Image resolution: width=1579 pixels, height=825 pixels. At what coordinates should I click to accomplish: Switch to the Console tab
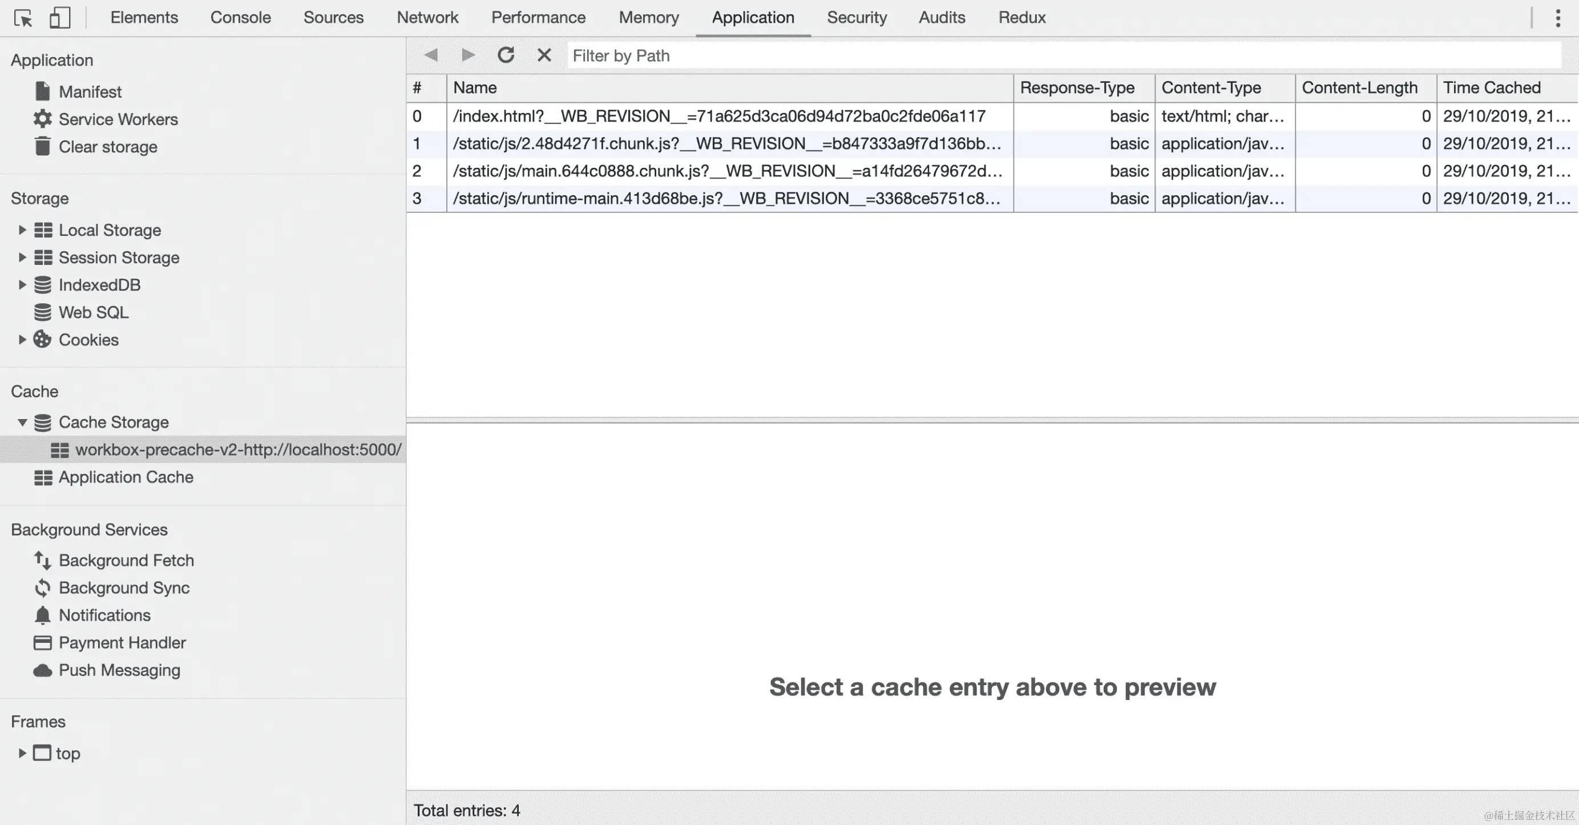coord(240,18)
